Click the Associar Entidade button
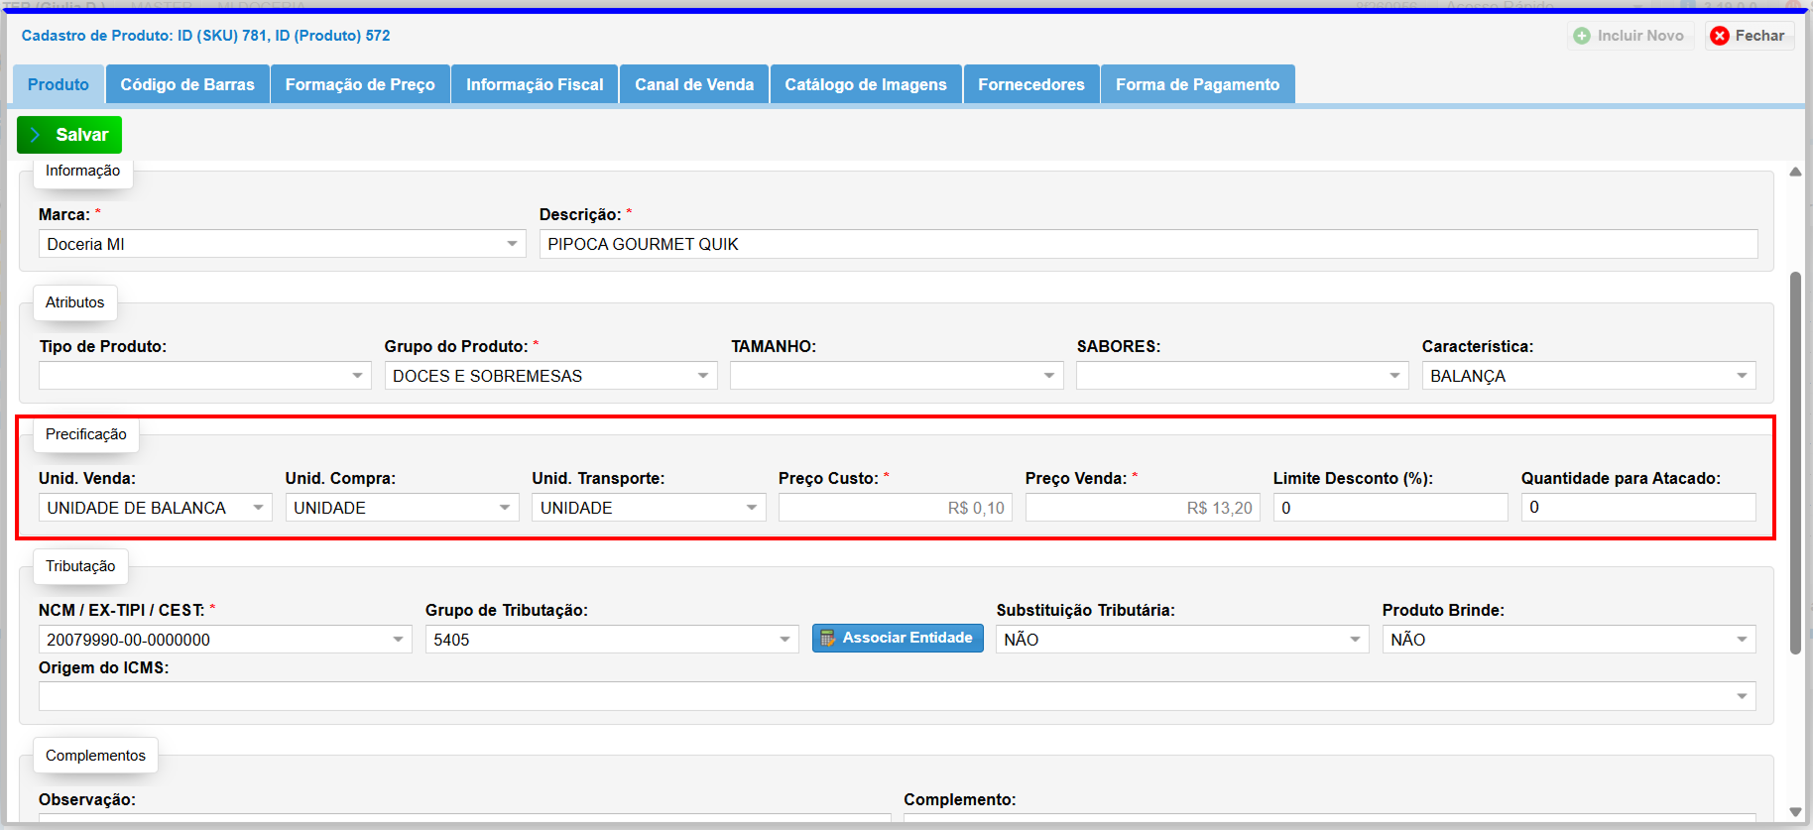Image resolution: width=1813 pixels, height=830 pixels. tap(898, 638)
